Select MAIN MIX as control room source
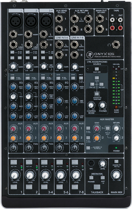 (96, 69)
